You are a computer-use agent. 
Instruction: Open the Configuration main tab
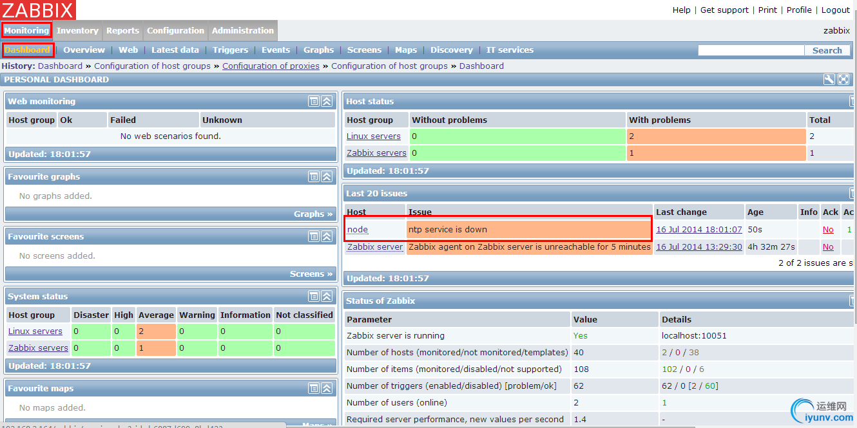pos(175,30)
